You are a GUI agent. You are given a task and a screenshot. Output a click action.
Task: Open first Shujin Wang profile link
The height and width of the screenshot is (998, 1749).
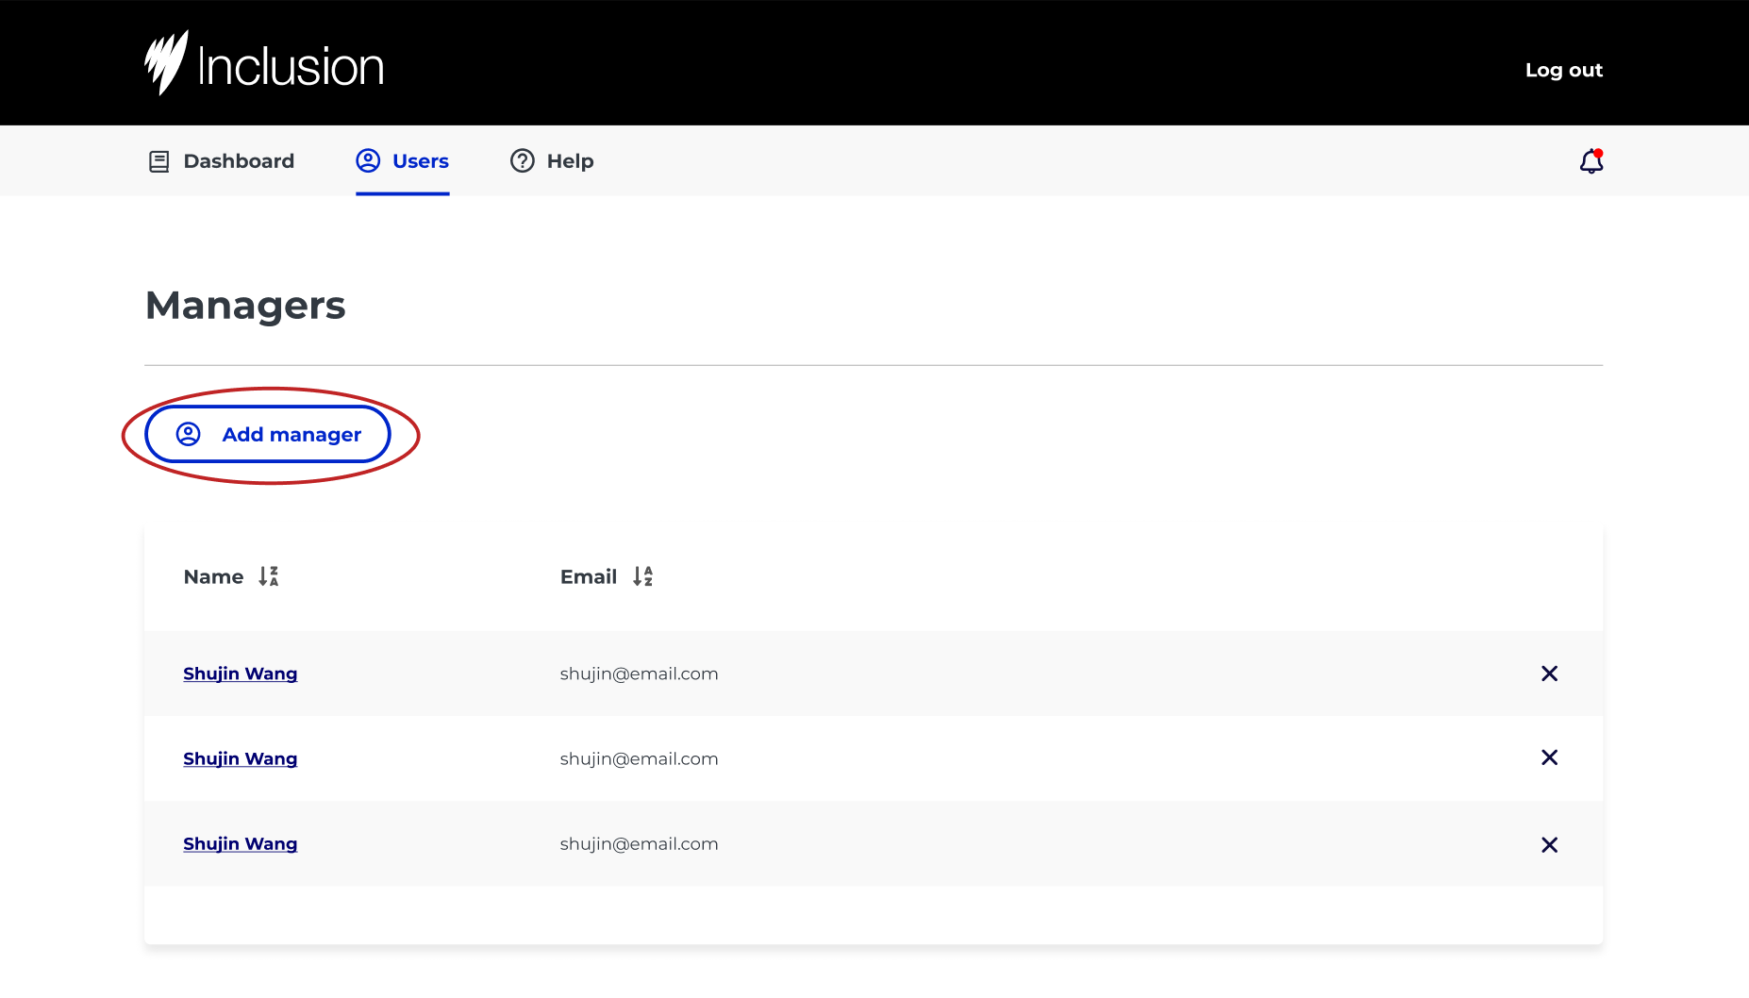241,674
